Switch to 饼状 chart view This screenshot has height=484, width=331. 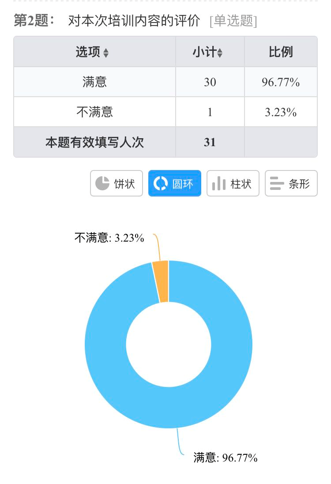coord(117,183)
